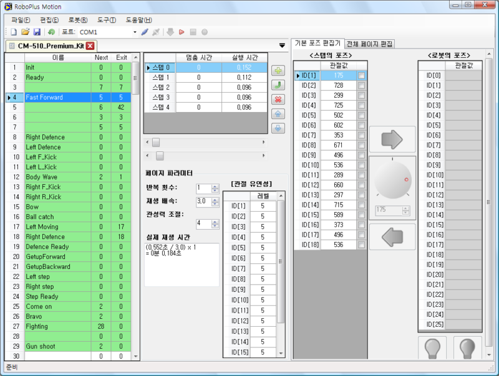This screenshot has width=499, height=376.
Task: Click the green plus add step button
Action: tap(278, 70)
